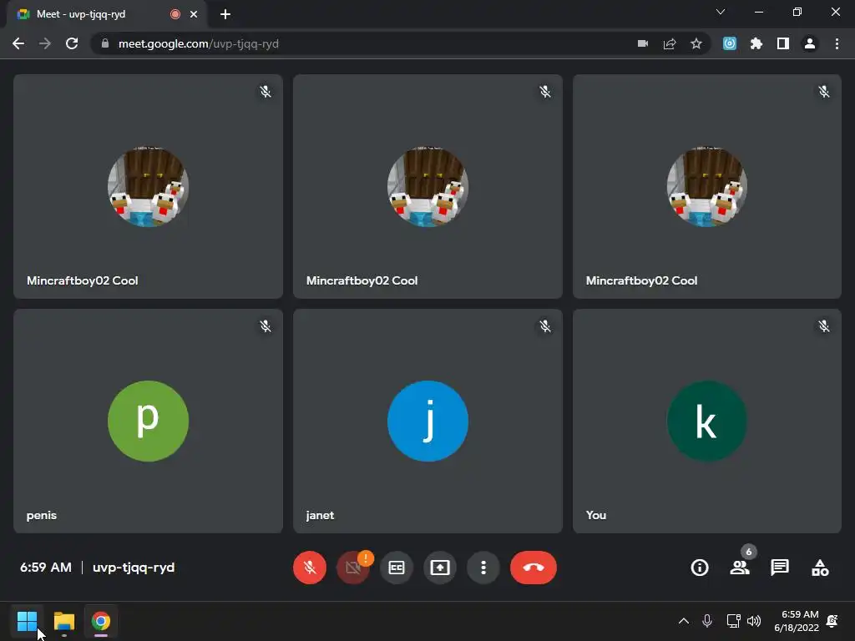Click the Present now screen share button

pos(440,568)
